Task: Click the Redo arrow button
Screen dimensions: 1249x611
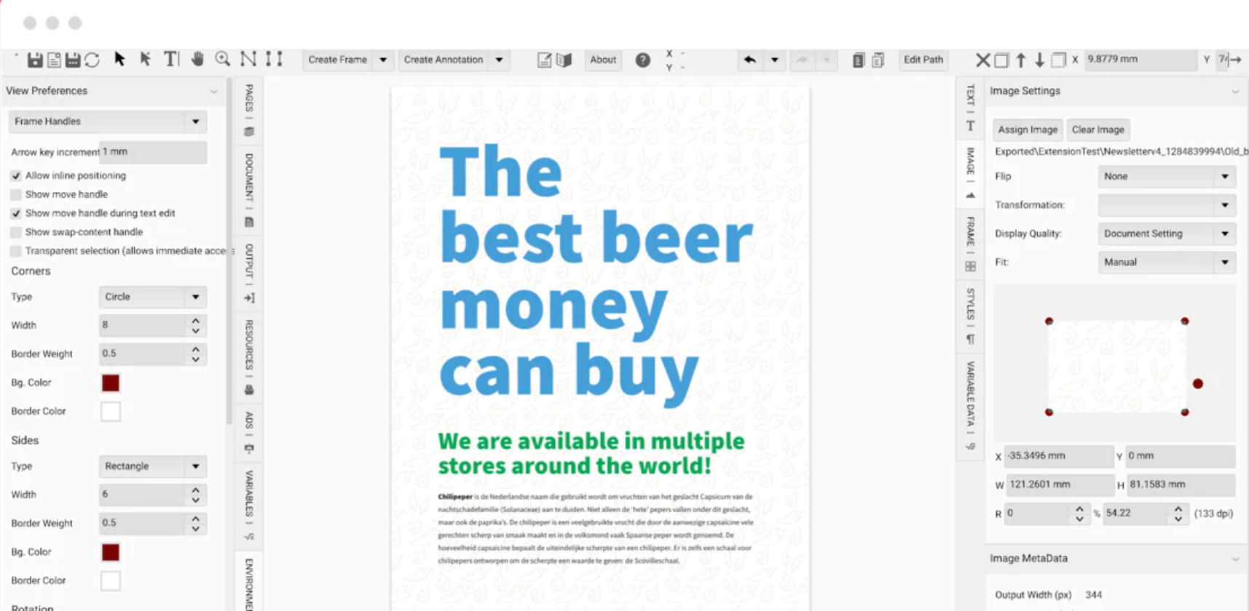Action: [x=801, y=60]
